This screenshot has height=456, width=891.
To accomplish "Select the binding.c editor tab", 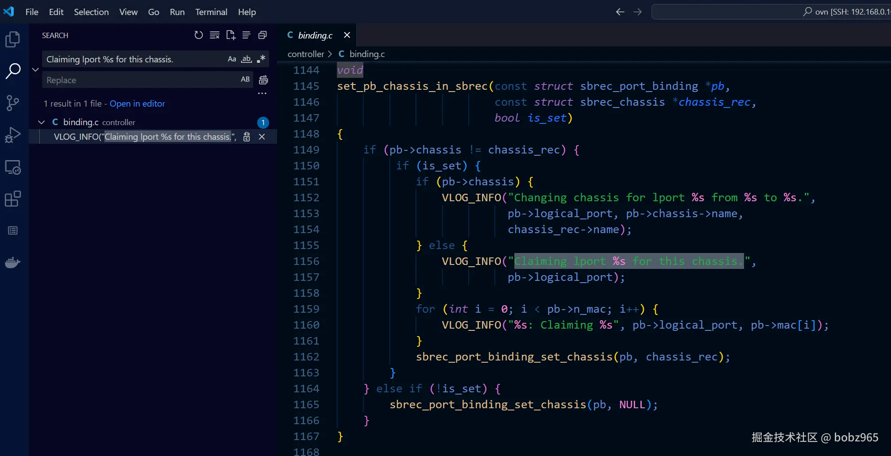I will click(x=315, y=35).
